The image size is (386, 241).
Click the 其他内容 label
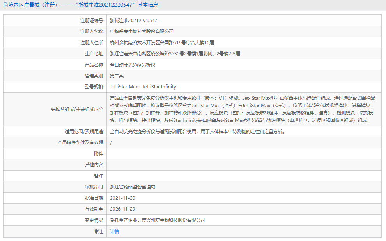point(94,164)
